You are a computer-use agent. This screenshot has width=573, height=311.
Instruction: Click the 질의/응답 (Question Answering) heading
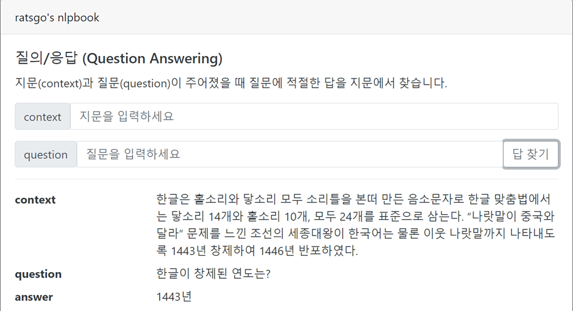tap(119, 58)
